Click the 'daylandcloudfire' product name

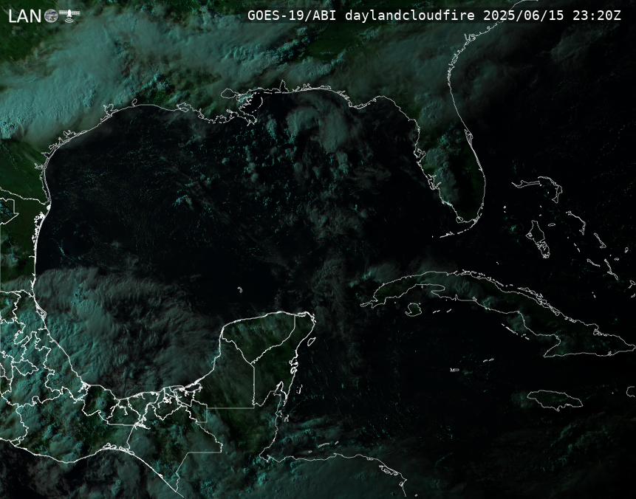[410, 16]
